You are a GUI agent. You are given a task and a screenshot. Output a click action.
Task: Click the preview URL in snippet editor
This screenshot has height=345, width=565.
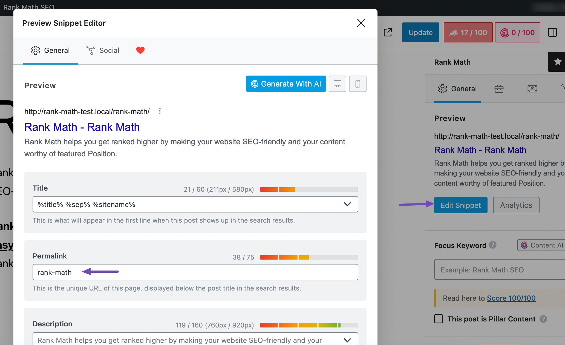pos(87,111)
